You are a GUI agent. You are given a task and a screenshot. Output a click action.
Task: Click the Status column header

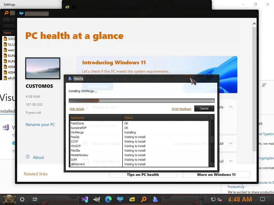(166, 118)
